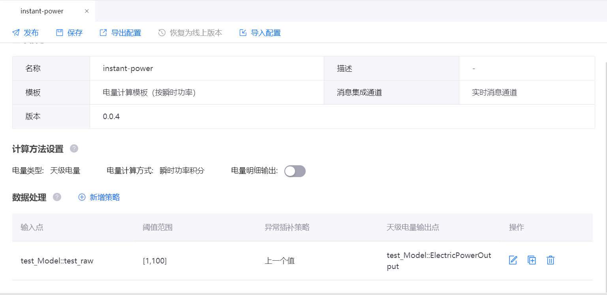The image size is (607, 295).
Task: Click the 上一个值 interpolation strategy cell
Action: point(279,261)
